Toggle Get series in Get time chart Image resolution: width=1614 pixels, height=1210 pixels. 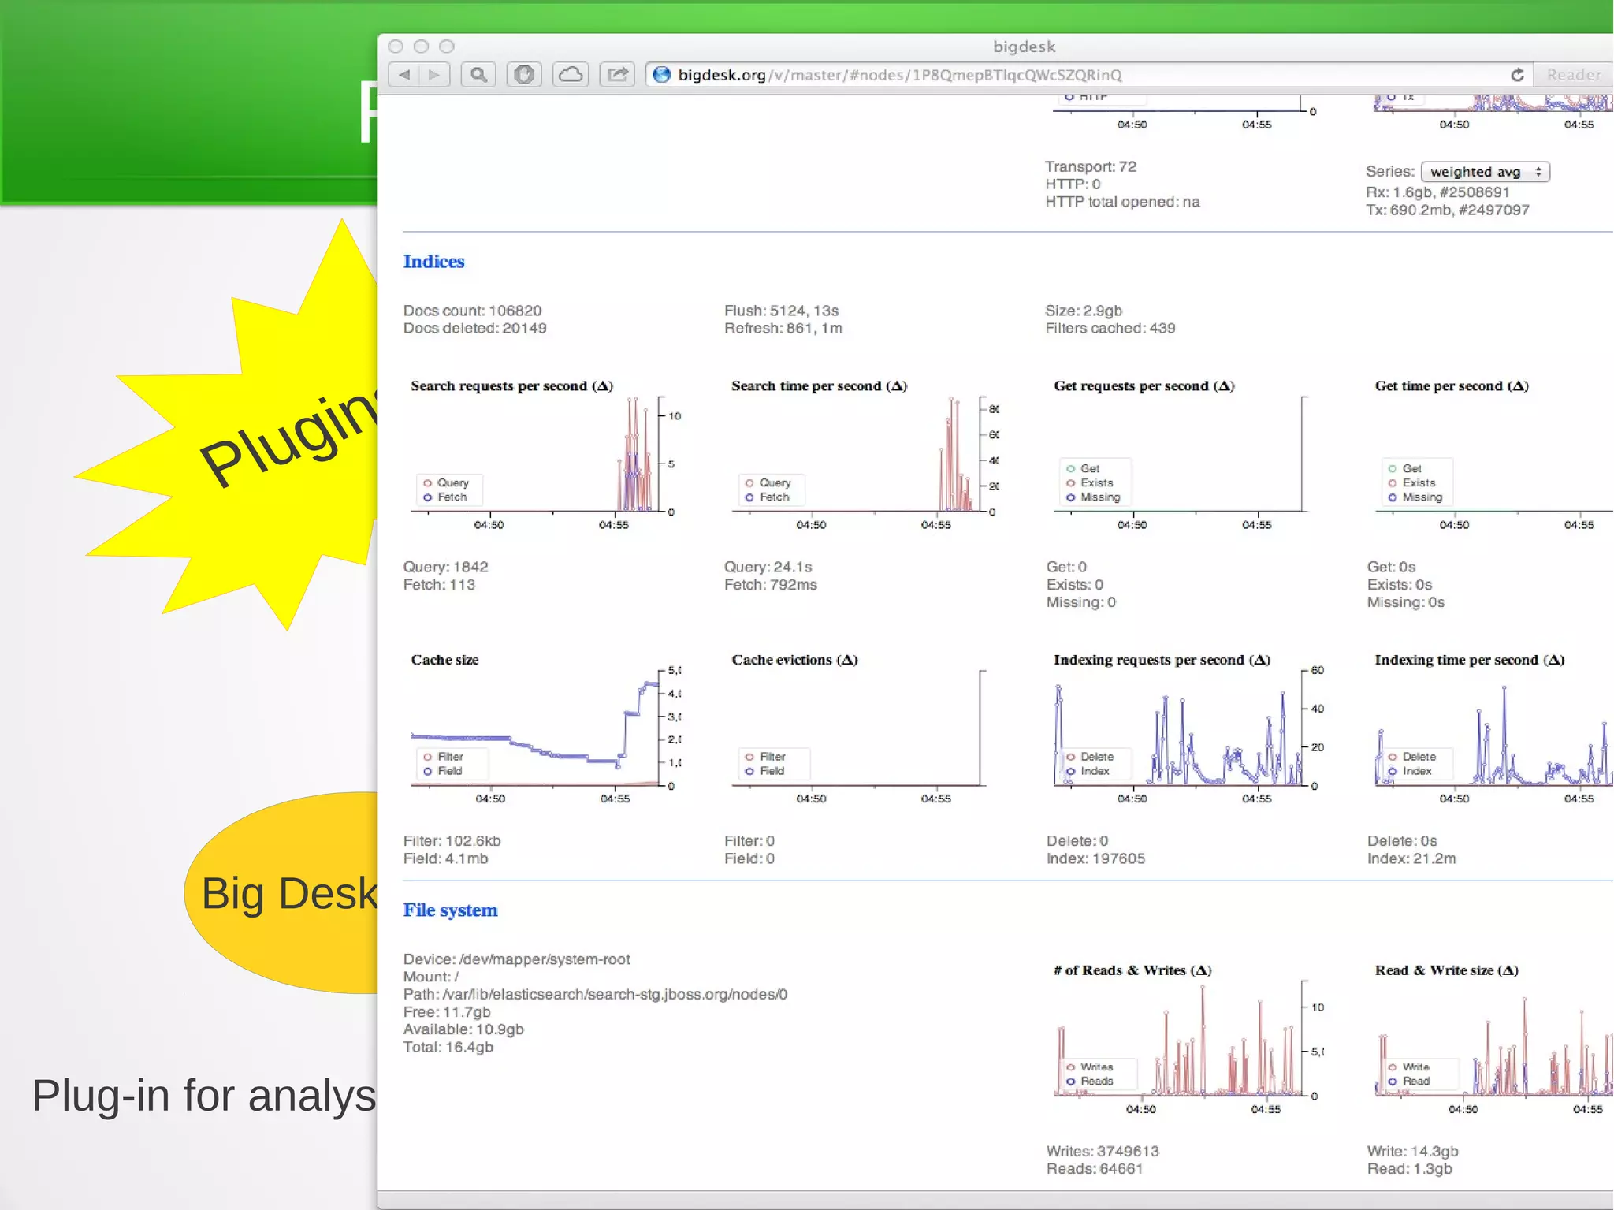click(1404, 468)
